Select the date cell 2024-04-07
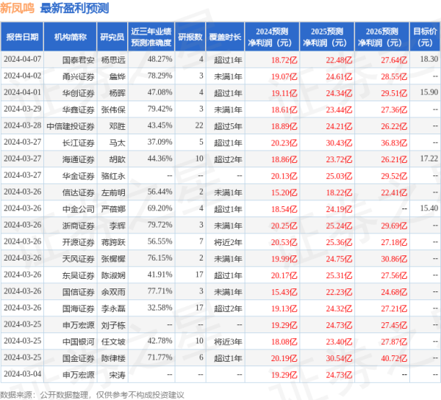 (23, 59)
